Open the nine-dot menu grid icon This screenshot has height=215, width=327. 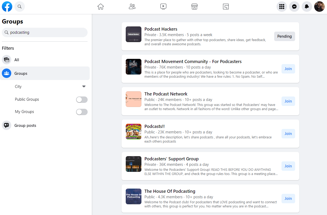282,7
